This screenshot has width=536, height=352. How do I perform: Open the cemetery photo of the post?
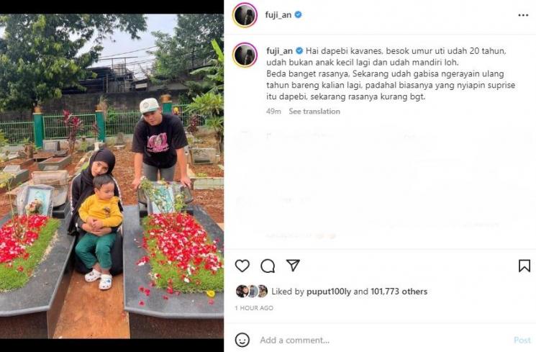(112, 176)
